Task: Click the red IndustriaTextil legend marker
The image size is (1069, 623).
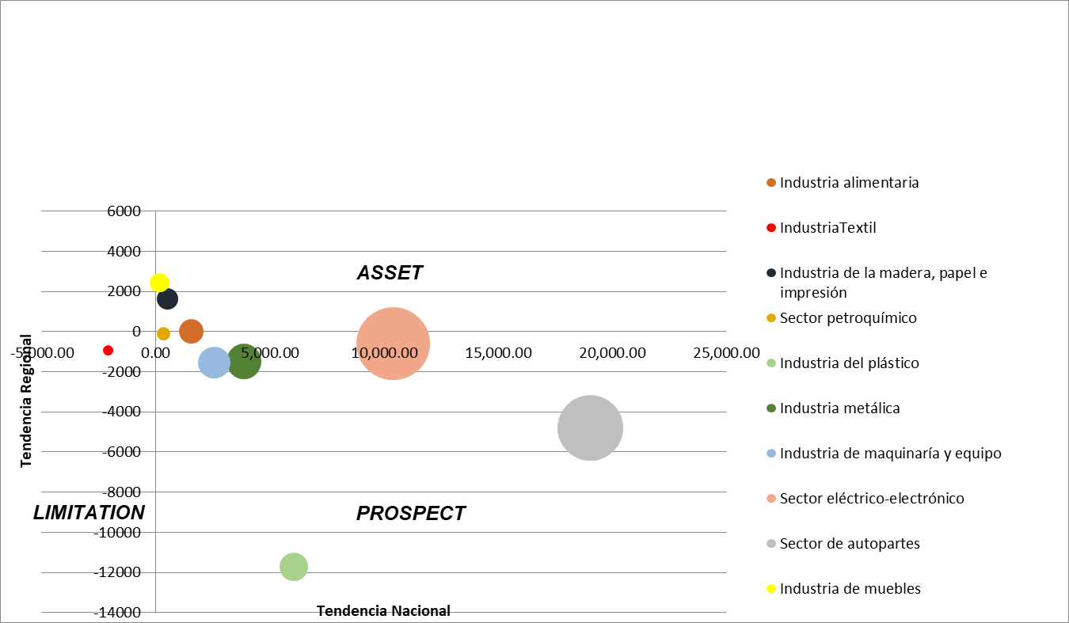Action: (x=770, y=228)
